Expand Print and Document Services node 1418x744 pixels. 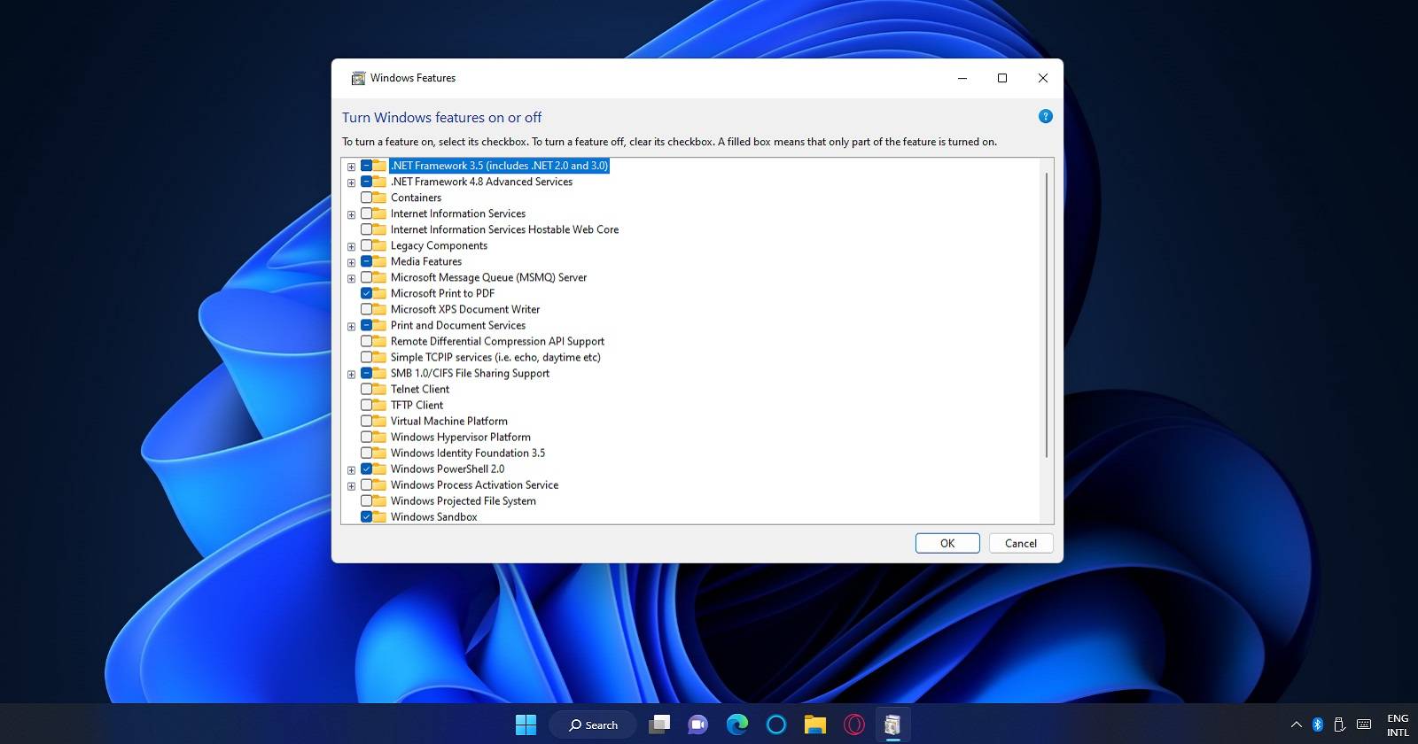(352, 326)
